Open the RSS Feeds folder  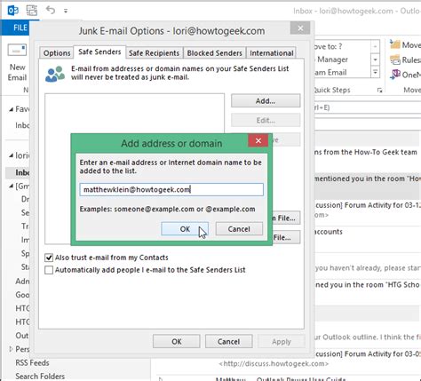point(32,362)
